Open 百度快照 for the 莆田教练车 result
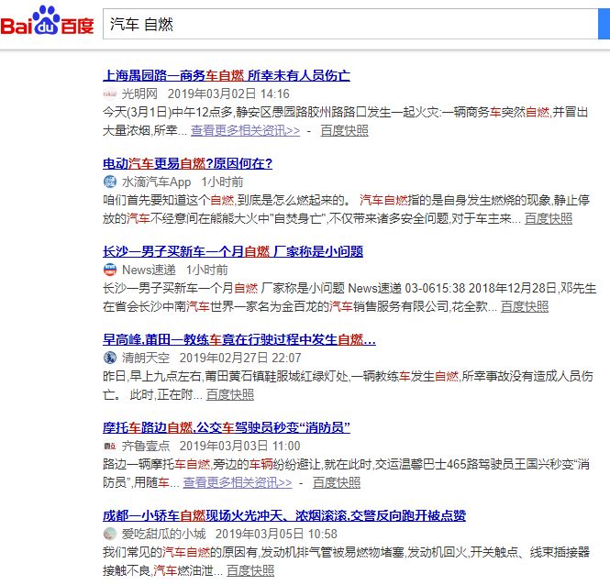 pyautogui.click(x=230, y=394)
